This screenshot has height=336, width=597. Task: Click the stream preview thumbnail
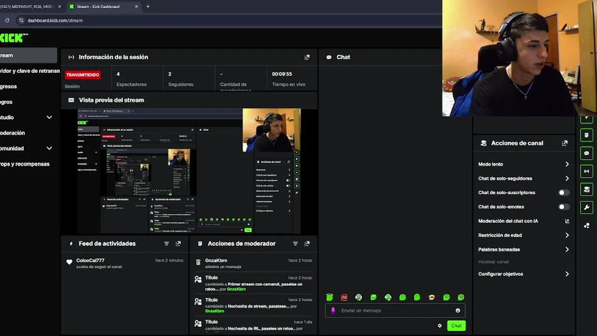click(x=189, y=171)
